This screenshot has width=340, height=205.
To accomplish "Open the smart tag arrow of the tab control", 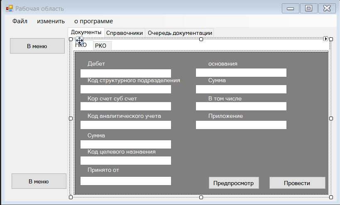I will pos(325,39).
